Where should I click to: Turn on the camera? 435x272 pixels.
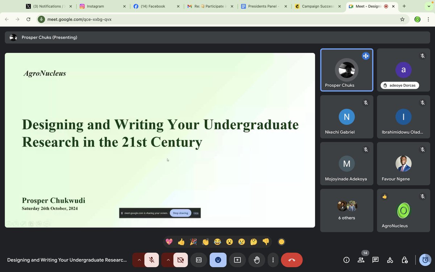[x=181, y=260]
